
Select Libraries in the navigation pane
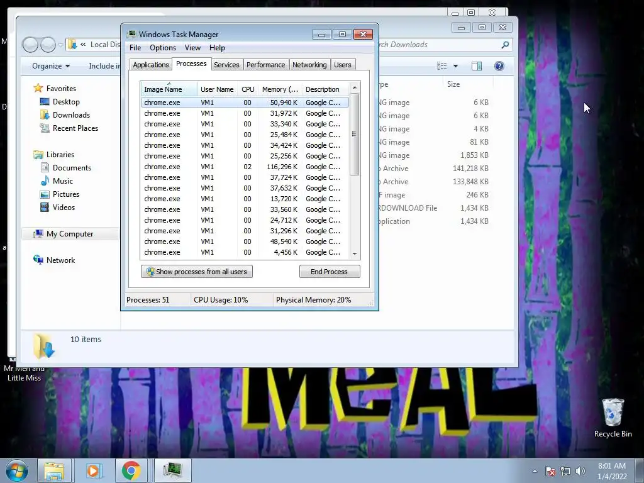point(54,155)
